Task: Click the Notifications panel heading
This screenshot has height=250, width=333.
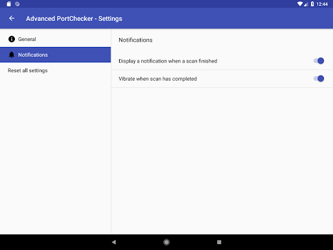Action: click(x=135, y=40)
